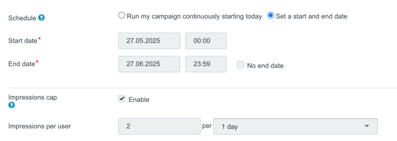The image size is (397, 141).
Task: Open the end time field showing 23:59
Action: pyautogui.click(x=206, y=64)
